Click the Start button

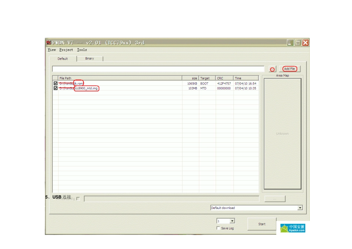coord(262,224)
